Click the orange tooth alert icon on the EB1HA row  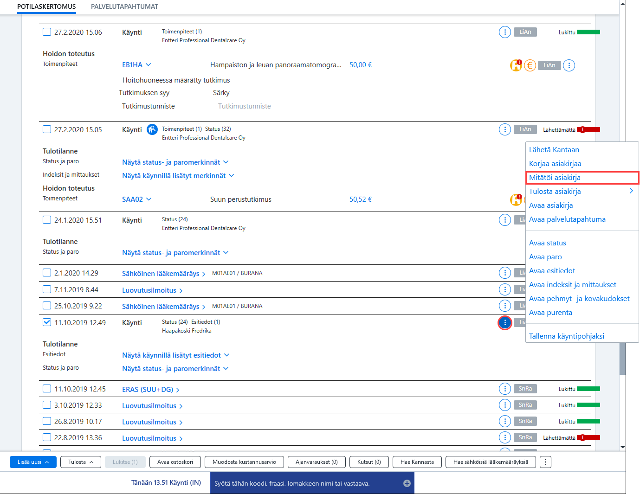pyautogui.click(x=516, y=65)
